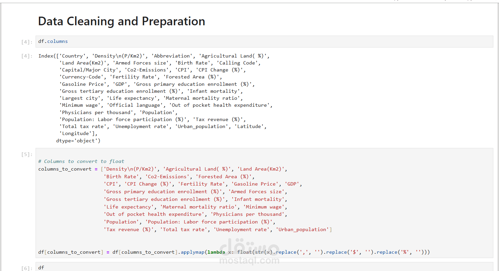Click the applymap method call in code
499x271 pixels.
(x=192, y=252)
